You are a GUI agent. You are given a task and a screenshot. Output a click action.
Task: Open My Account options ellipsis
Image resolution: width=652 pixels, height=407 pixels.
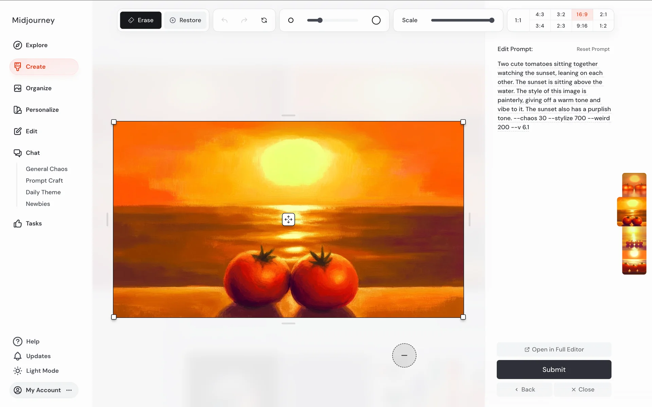point(69,390)
